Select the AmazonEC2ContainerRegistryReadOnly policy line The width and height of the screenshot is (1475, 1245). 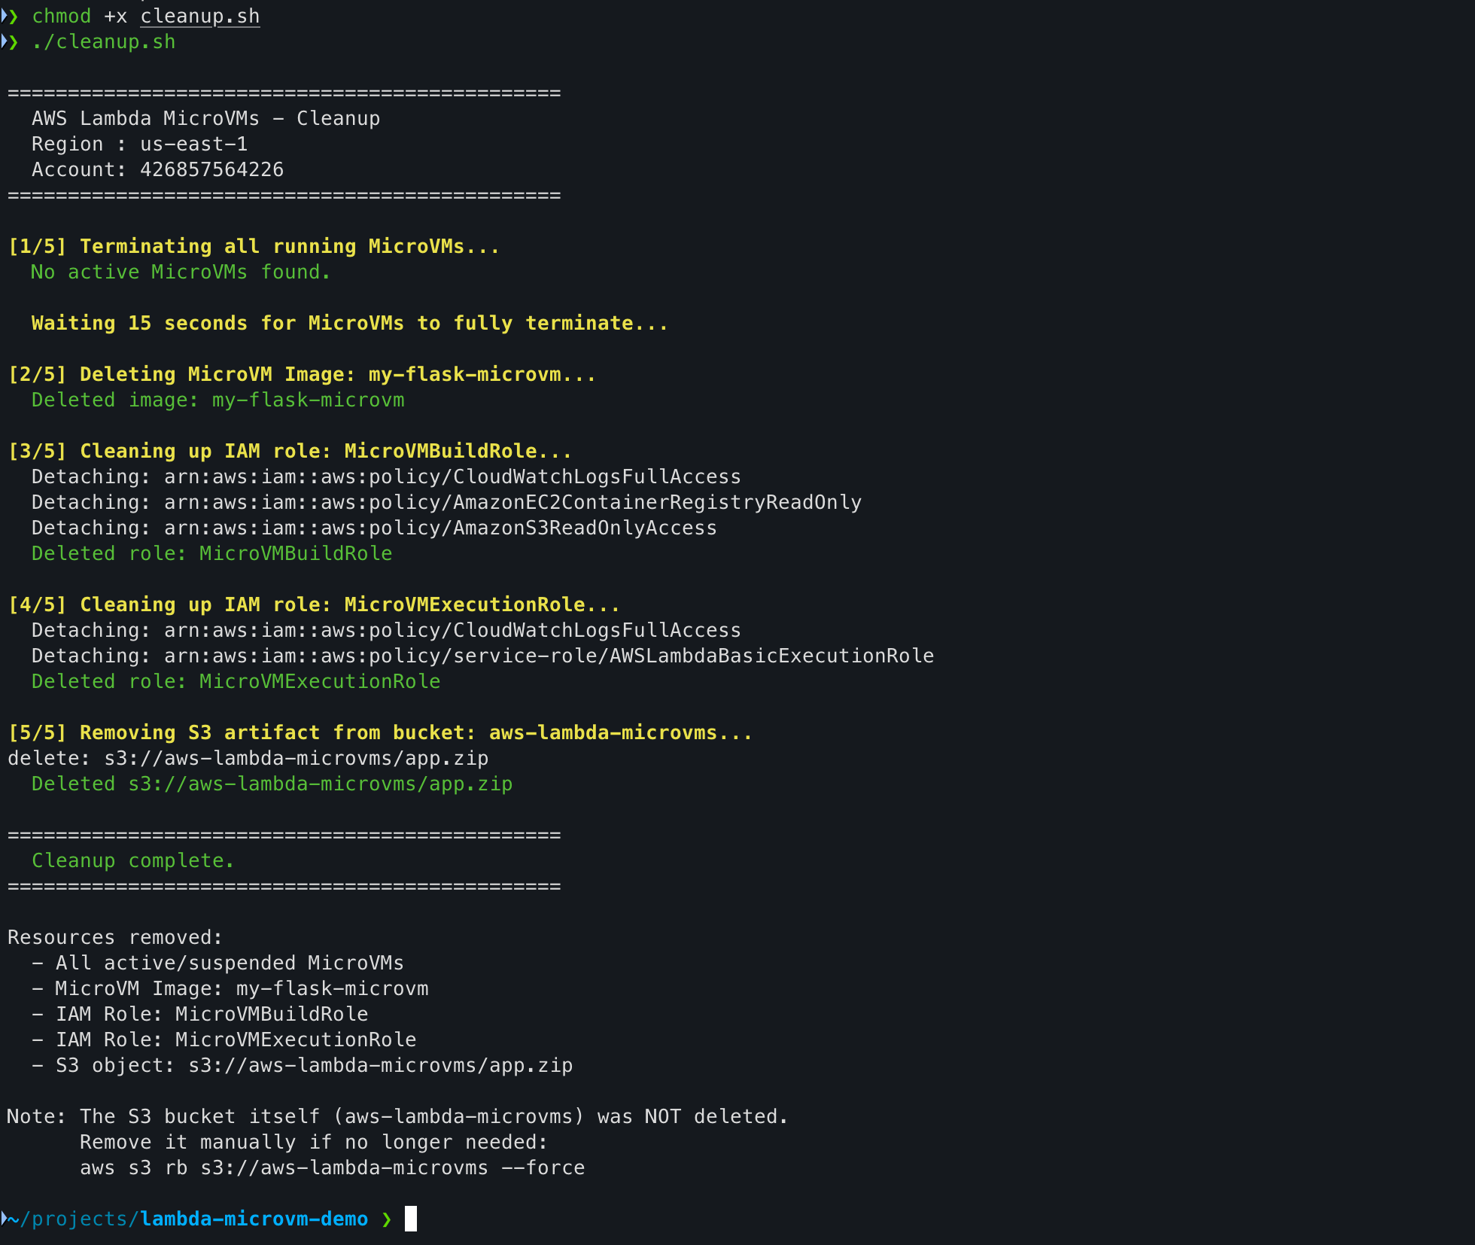pos(446,502)
